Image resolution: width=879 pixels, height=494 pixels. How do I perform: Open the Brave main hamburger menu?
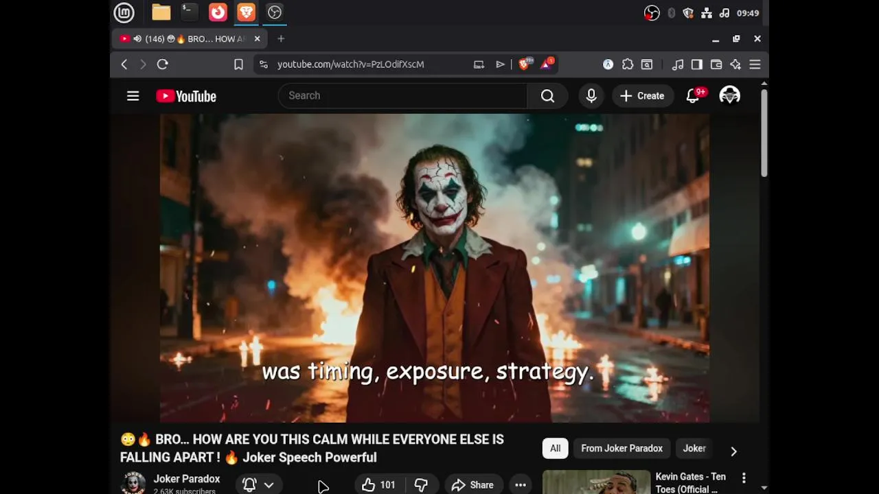[x=755, y=64]
